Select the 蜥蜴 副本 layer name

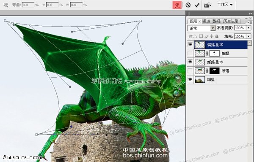215,62
